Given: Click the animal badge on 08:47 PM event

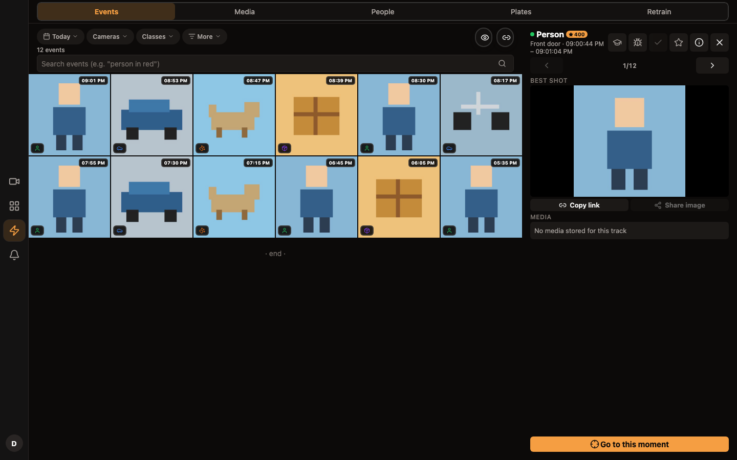Looking at the screenshot, I should pyautogui.click(x=202, y=148).
